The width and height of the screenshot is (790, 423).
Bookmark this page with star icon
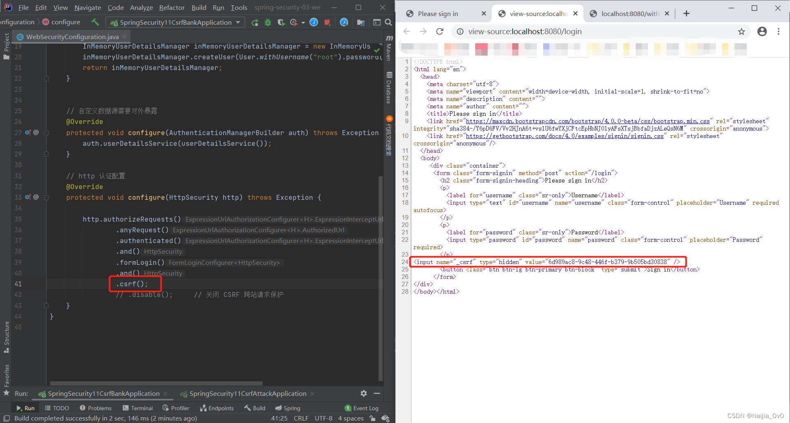[741, 31]
